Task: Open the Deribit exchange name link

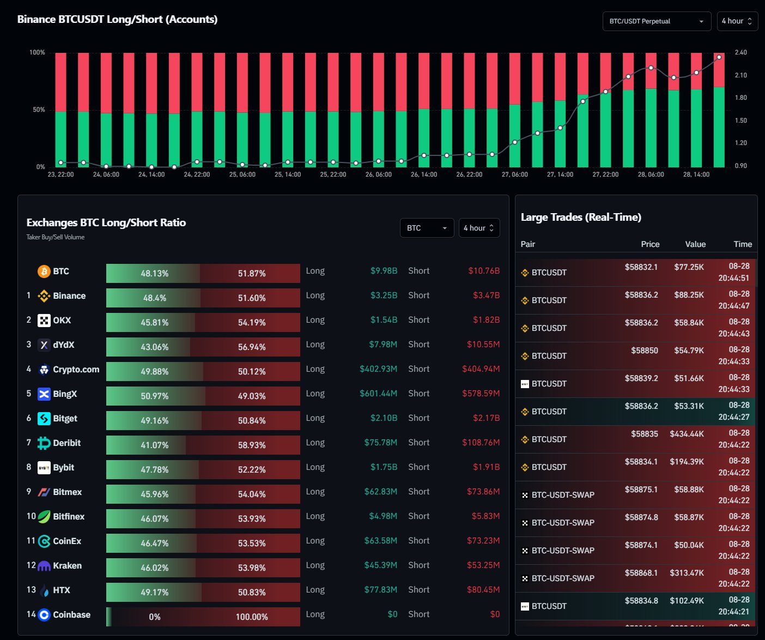Action: pyautogui.click(x=67, y=443)
